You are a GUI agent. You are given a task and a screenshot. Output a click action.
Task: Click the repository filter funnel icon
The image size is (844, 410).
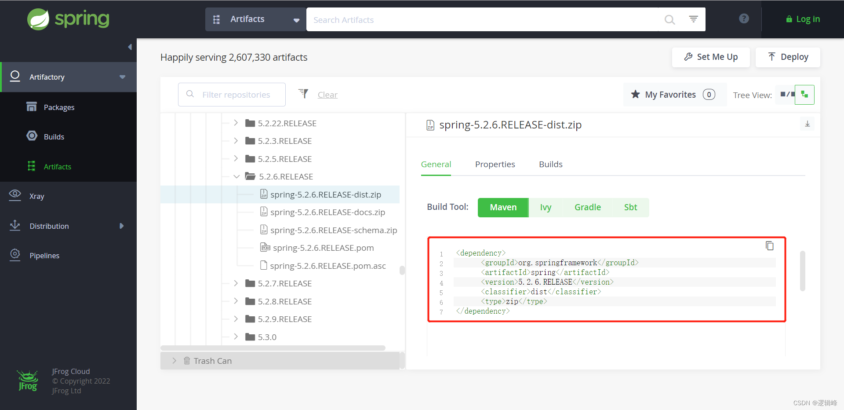(303, 93)
